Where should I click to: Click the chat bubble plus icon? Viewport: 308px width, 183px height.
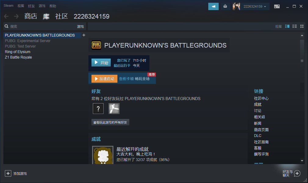coord(297,173)
